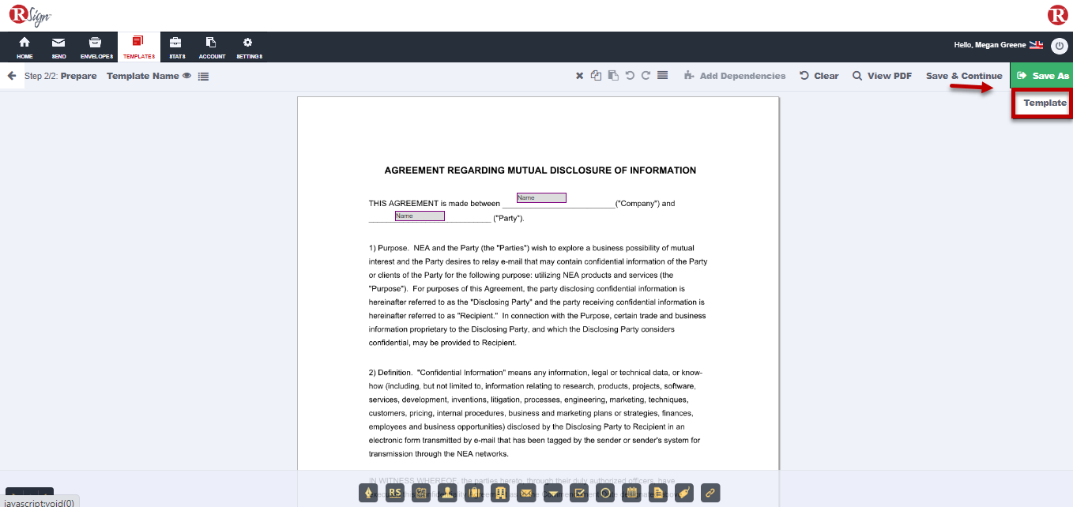Click the "Hello, Megan Greene" text
The height and width of the screenshot is (507, 1073).
tap(990, 45)
